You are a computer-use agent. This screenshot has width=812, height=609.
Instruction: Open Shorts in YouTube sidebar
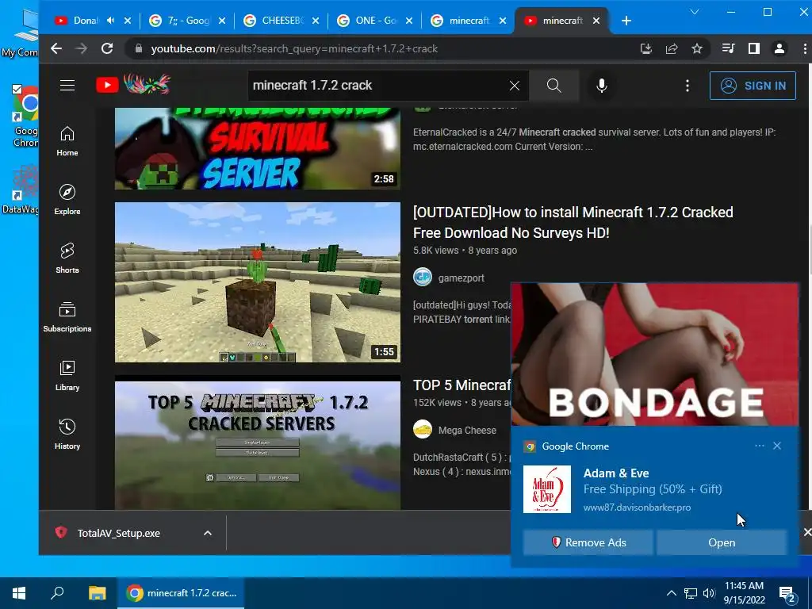pos(67,258)
